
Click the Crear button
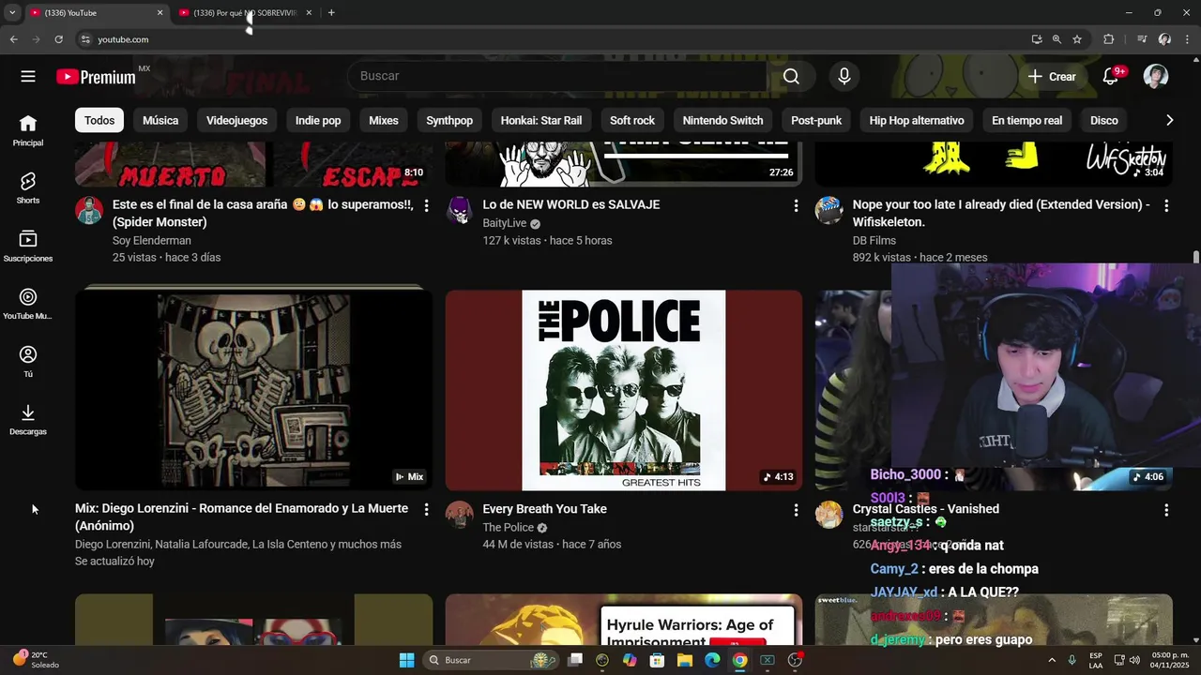coord(1052,77)
